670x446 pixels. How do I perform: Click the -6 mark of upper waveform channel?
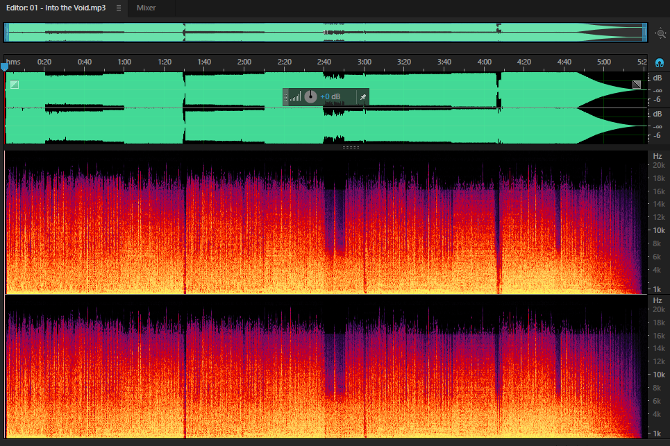tap(658, 99)
